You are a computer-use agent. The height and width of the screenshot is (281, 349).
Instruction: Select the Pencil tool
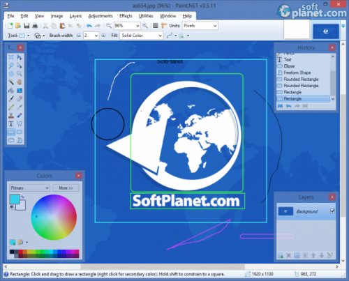point(11,107)
